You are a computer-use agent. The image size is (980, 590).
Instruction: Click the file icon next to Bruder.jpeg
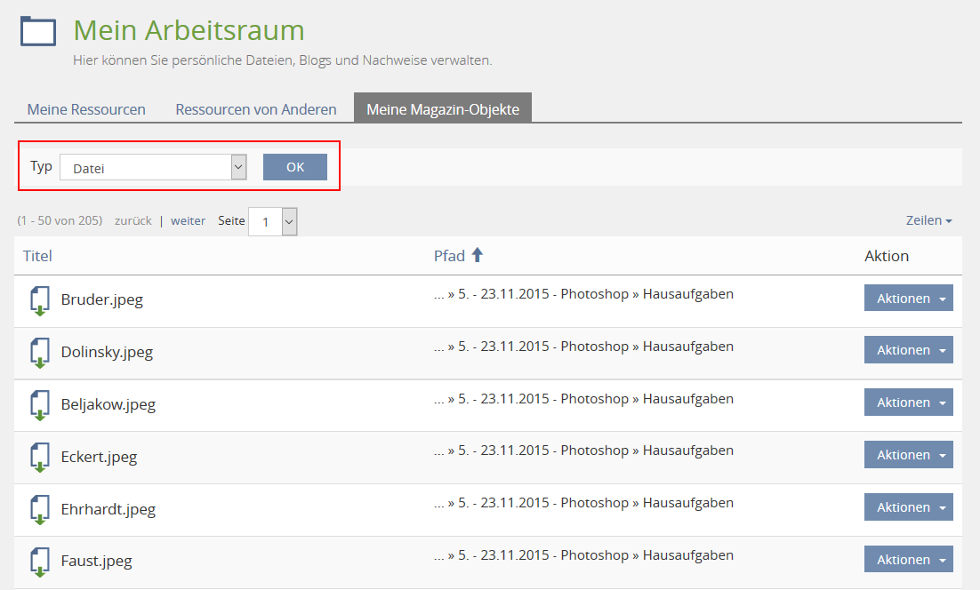pyautogui.click(x=39, y=300)
